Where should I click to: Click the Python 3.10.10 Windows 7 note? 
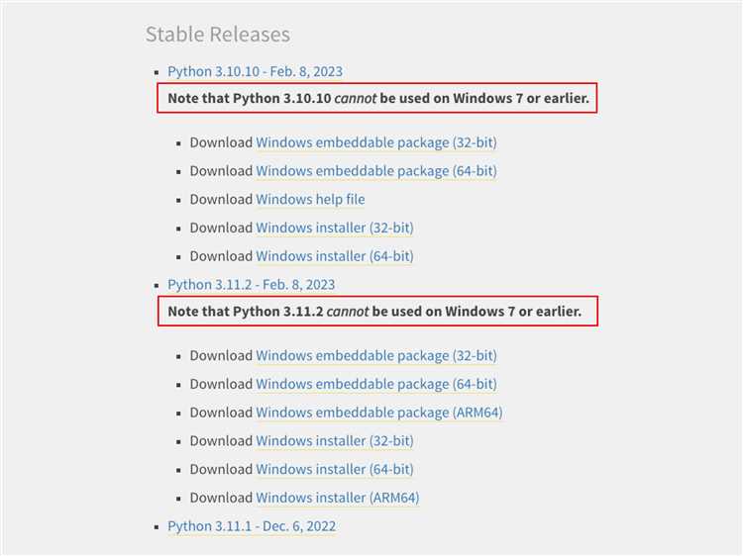[x=377, y=99]
